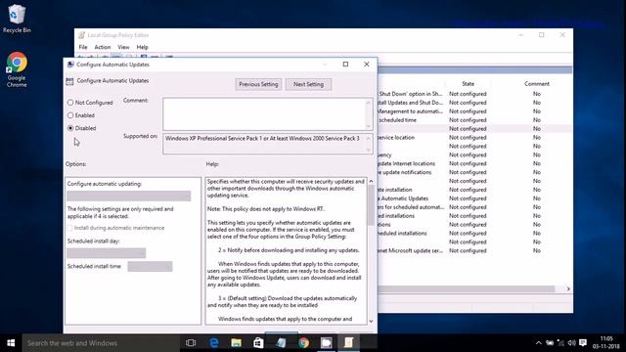The image size is (626, 352).
Task: Click the Previous Setting button
Action: click(258, 84)
